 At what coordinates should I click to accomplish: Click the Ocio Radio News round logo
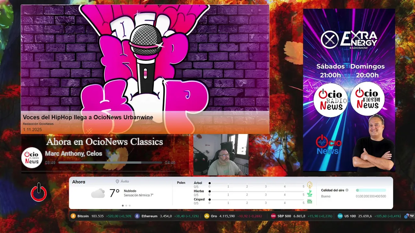pyautogui.click(x=330, y=100)
